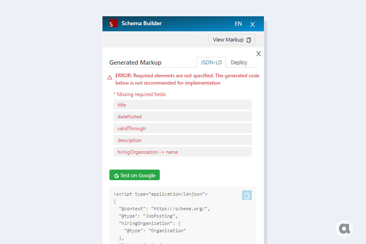The image size is (366, 244).
Task: Open the EN language selector
Action: (x=238, y=24)
